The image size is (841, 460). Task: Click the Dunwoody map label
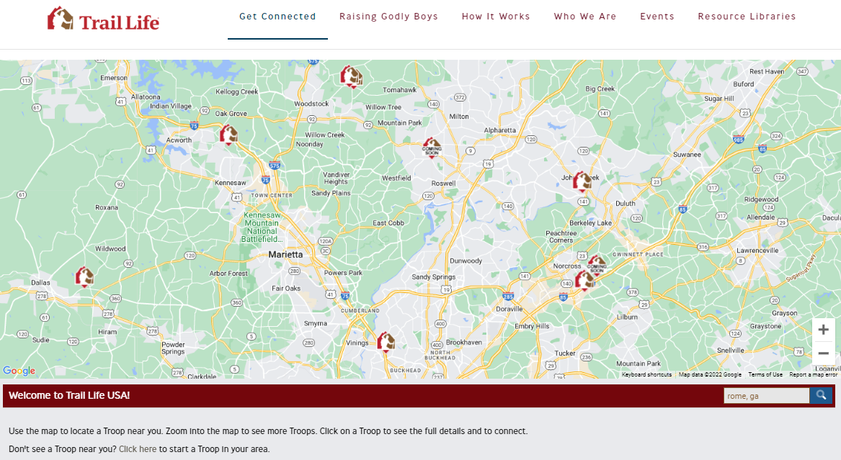tap(466, 261)
